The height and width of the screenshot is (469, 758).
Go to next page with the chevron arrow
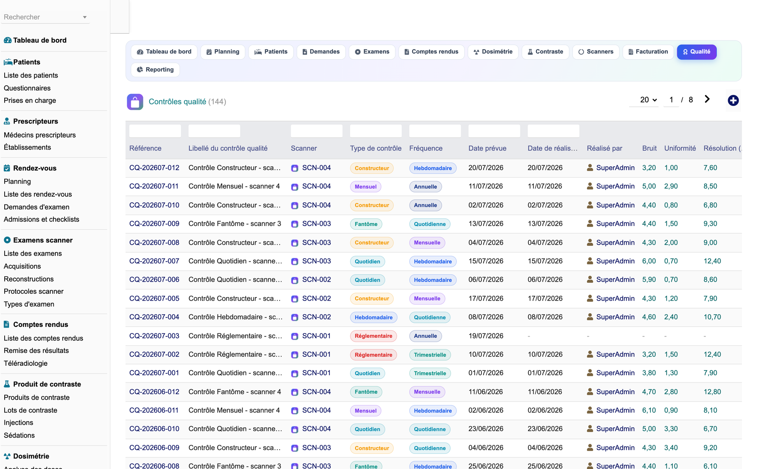pyautogui.click(x=707, y=99)
